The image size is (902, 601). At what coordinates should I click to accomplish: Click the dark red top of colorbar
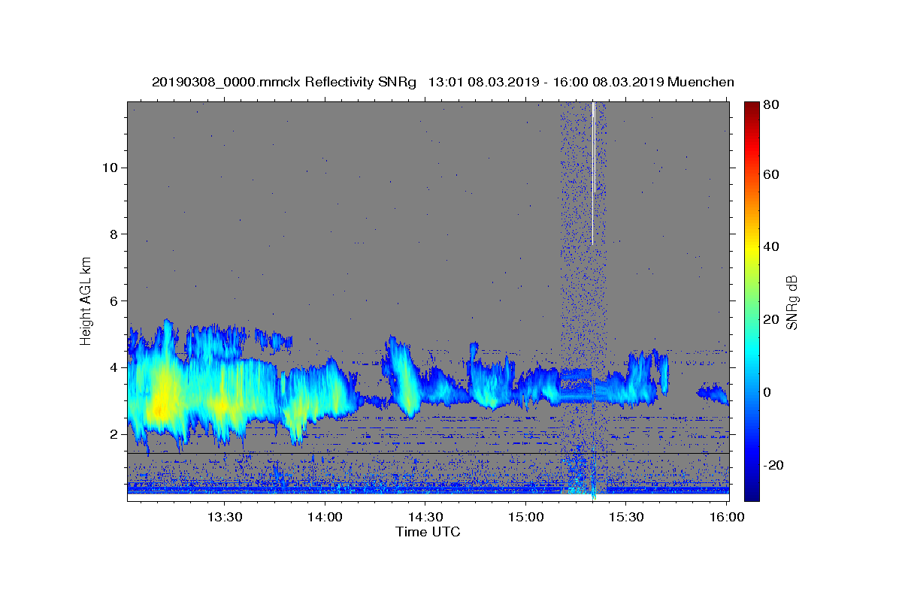tap(752, 107)
